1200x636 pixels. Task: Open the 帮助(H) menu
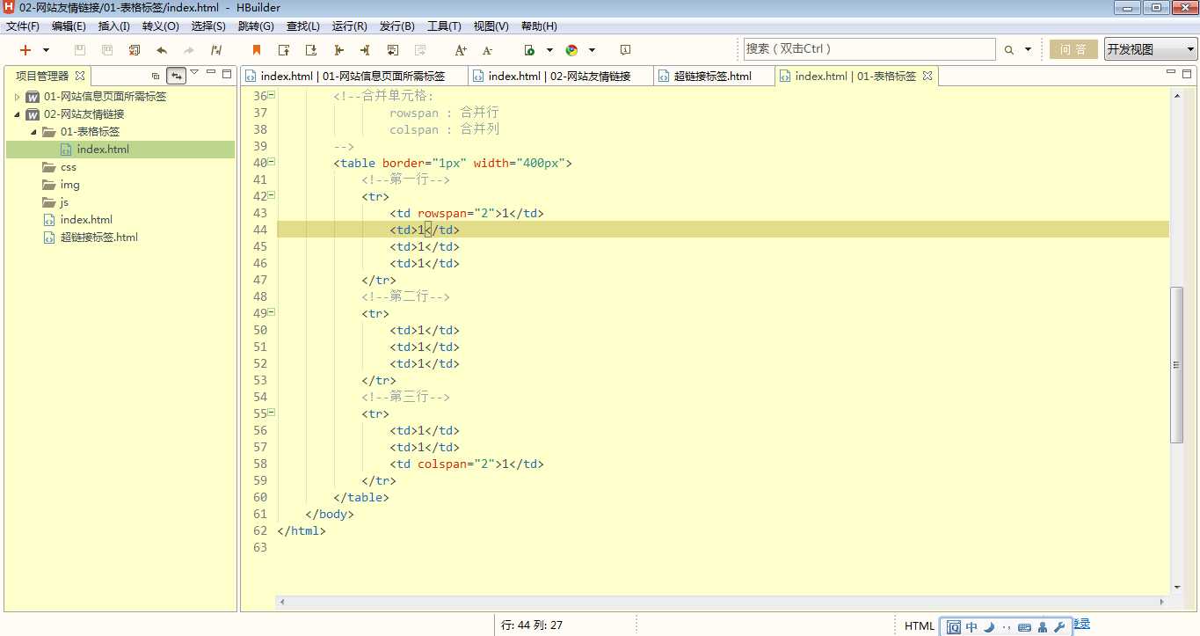tap(539, 26)
